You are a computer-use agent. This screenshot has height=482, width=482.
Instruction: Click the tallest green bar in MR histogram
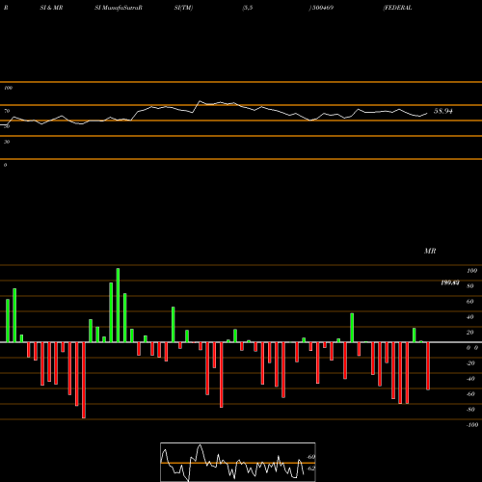pyautogui.click(x=118, y=306)
